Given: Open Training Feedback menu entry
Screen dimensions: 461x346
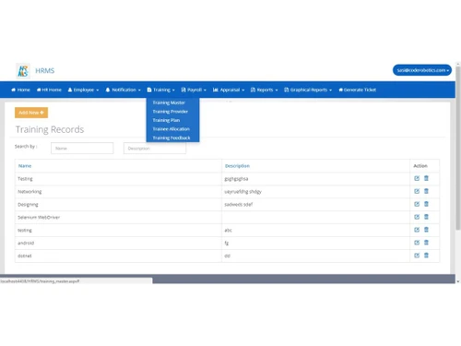Looking at the screenshot, I should (171, 138).
